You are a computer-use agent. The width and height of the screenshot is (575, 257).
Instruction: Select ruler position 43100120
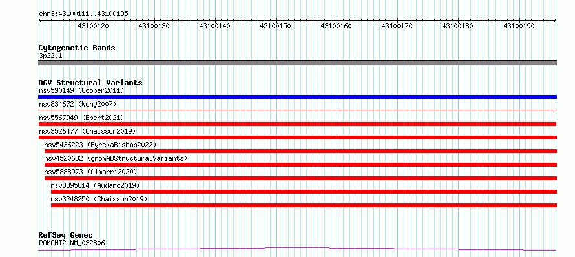94,26
